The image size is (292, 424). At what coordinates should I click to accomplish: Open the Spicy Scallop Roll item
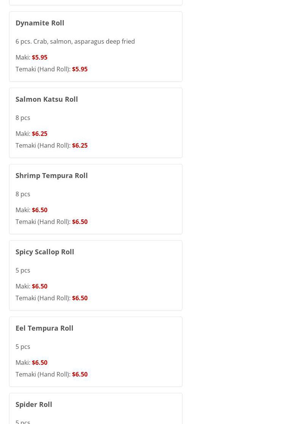pyautogui.click(x=45, y=252)
